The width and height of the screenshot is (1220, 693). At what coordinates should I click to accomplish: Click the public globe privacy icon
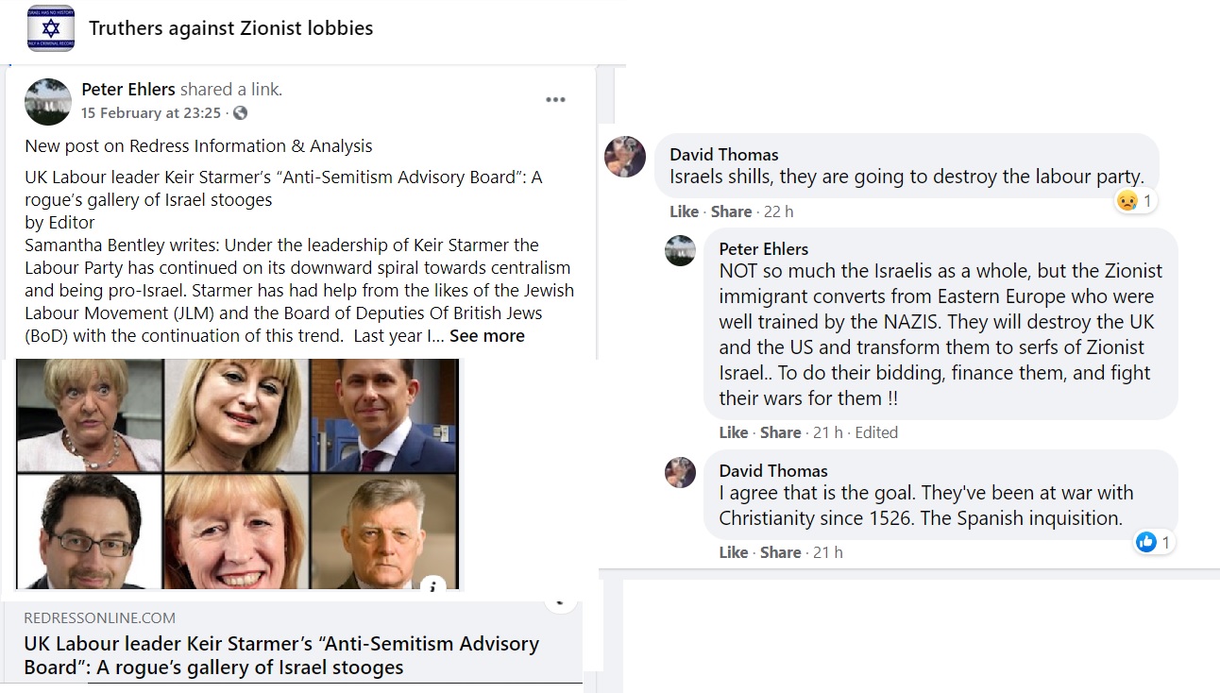[x=240, y=113]
